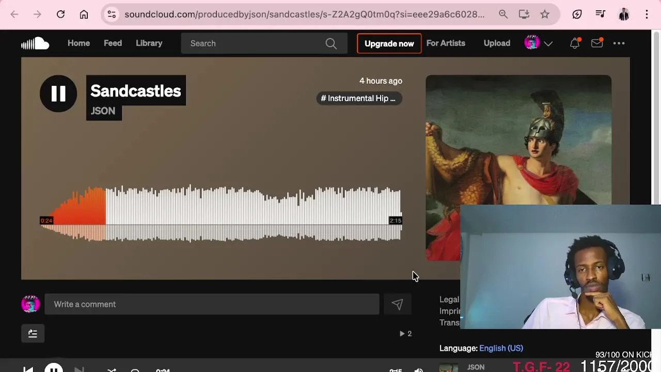Screen dimensions: 661x372
Task: Open the JSON artist profile link
Action: [x=103, y=111]
